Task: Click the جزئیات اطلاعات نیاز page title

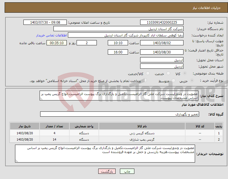Action: 207,8
